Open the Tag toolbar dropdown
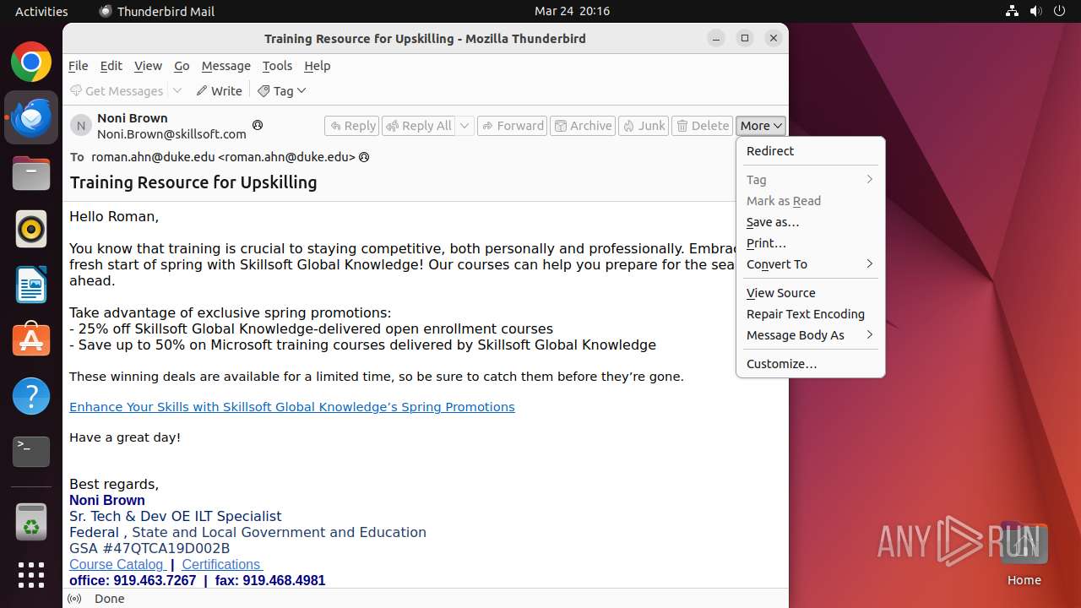 (282, 91)
